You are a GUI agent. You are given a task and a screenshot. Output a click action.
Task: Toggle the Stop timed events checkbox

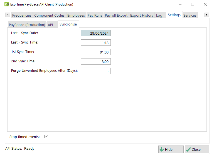click(46, 136)
